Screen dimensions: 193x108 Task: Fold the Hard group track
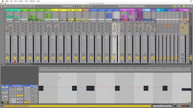click(x=119, y=10)
